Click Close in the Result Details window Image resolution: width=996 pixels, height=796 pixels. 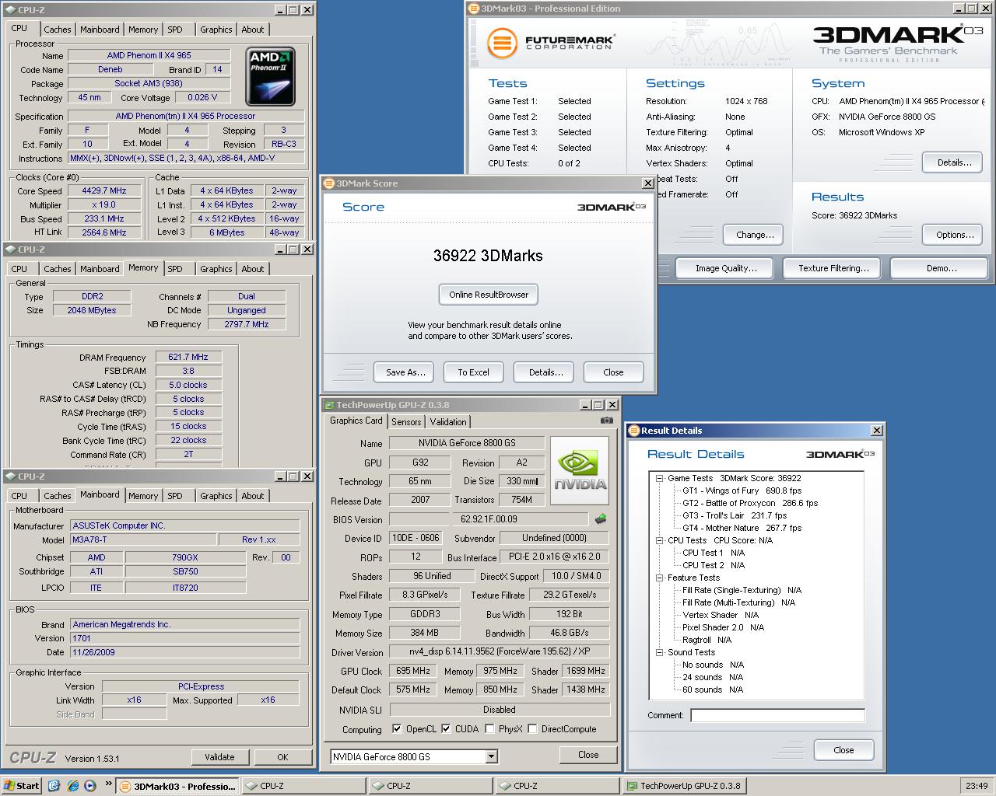843,750
